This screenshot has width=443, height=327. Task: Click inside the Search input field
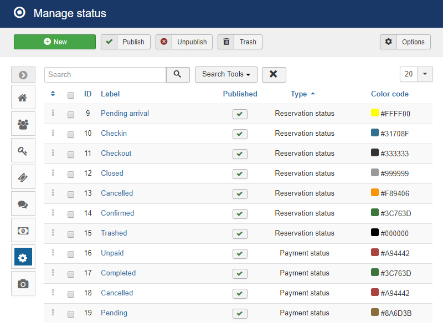(105, 74)
